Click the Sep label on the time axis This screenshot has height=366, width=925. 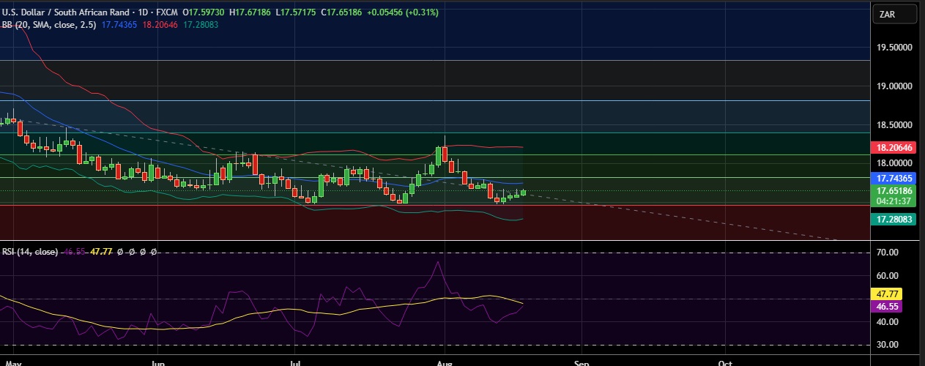(x=582, y=362)
